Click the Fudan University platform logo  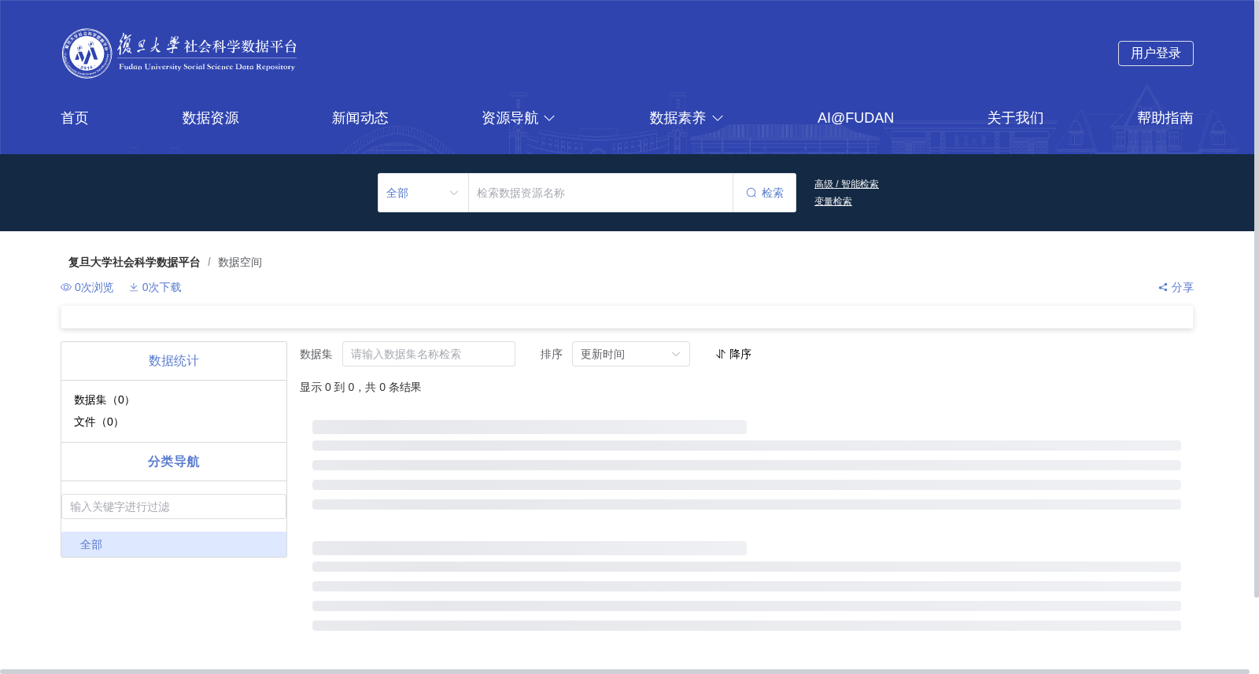(x=179, y=53)
